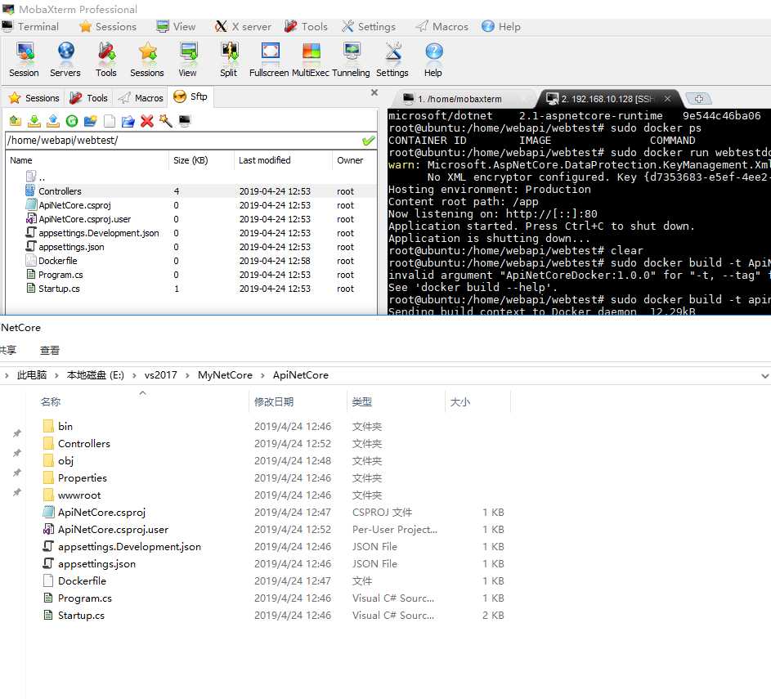Create new blank file in SFTP panel
This screenshot has width=771, height=699.
110,120
